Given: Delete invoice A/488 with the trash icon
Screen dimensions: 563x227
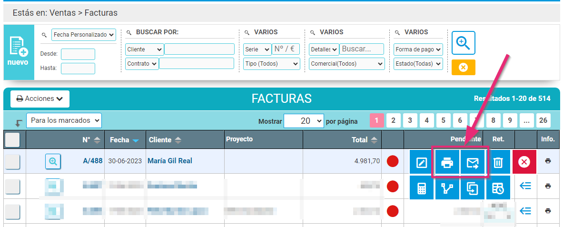Looking at the screenshot, I should point(498,163).
